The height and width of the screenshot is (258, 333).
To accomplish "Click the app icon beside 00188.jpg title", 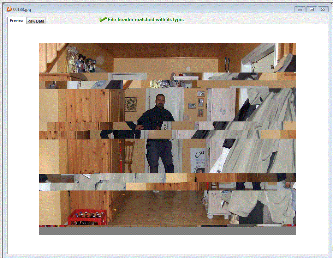I will click(9, 9).
